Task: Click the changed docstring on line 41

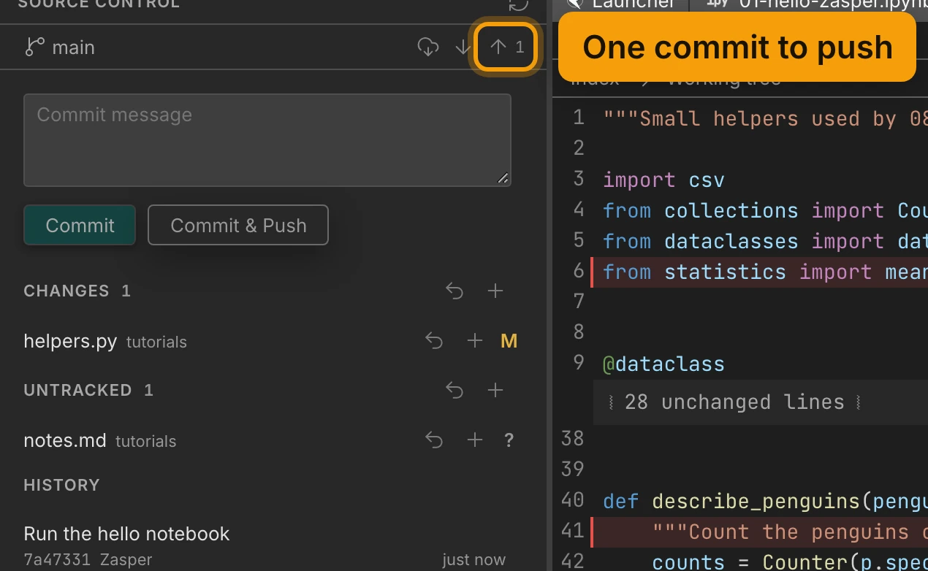Action: click(x=760, y=532)
